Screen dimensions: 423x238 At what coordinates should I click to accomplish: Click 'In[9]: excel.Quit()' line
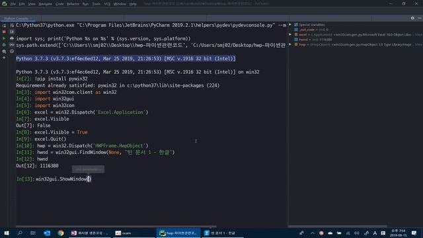(x=41, y=139)
